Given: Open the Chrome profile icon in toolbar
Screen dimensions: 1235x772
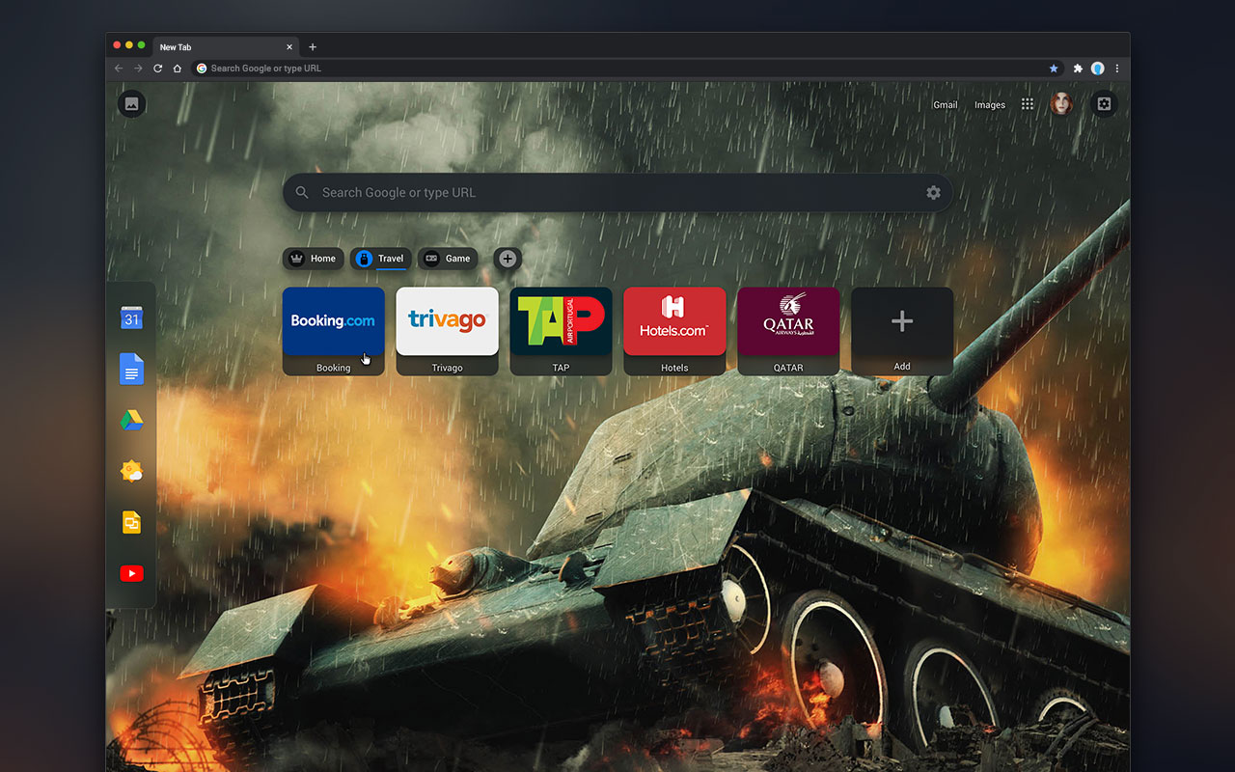Looking at the screenshot, I should point(1098,69).
